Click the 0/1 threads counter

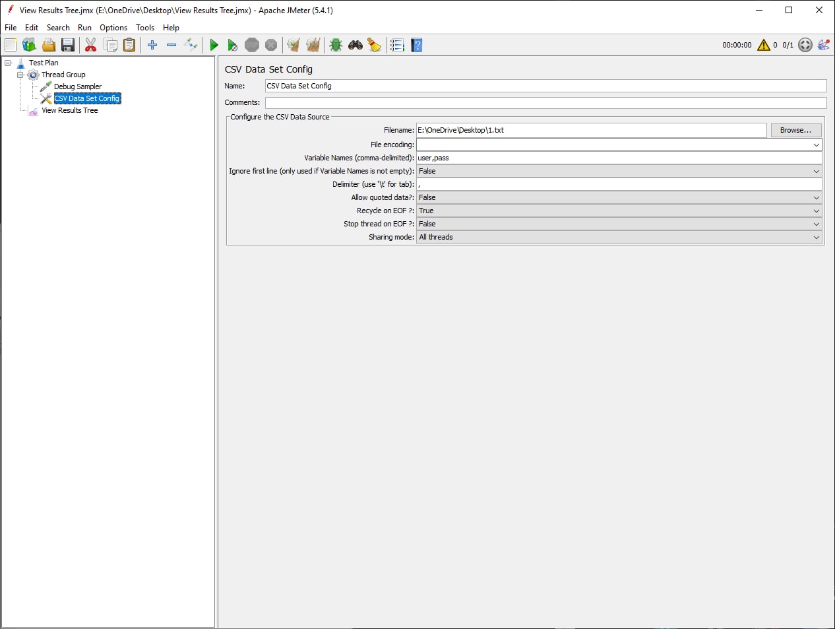[788, 45]
